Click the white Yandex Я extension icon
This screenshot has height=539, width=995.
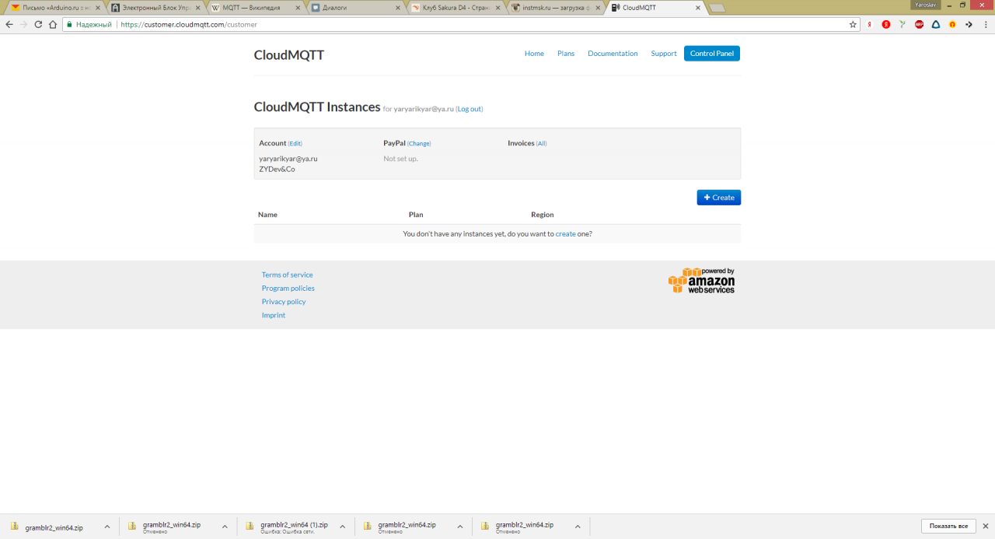pyautogui.click(x=870, y=24)
